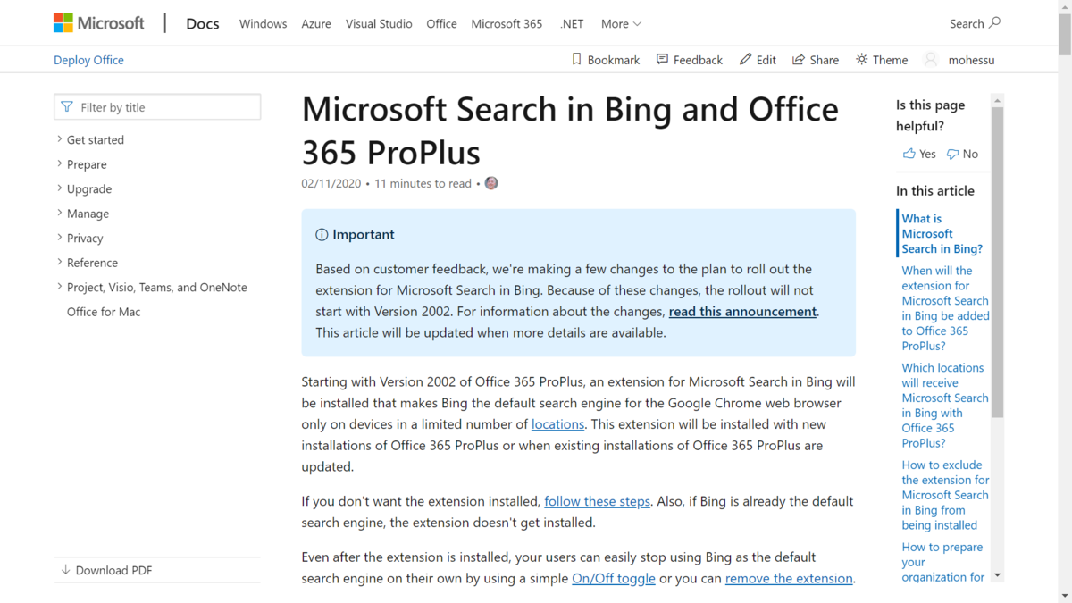Open Office for Mac in the sidebar

pyautogui.click(x=104, y=312)
